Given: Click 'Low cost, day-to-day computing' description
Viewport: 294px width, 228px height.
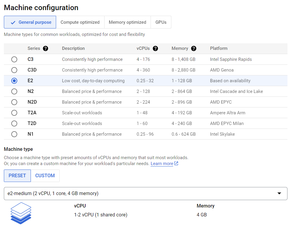Looking at the screenshot, I should pyautogui.click(x=93, y=81).
